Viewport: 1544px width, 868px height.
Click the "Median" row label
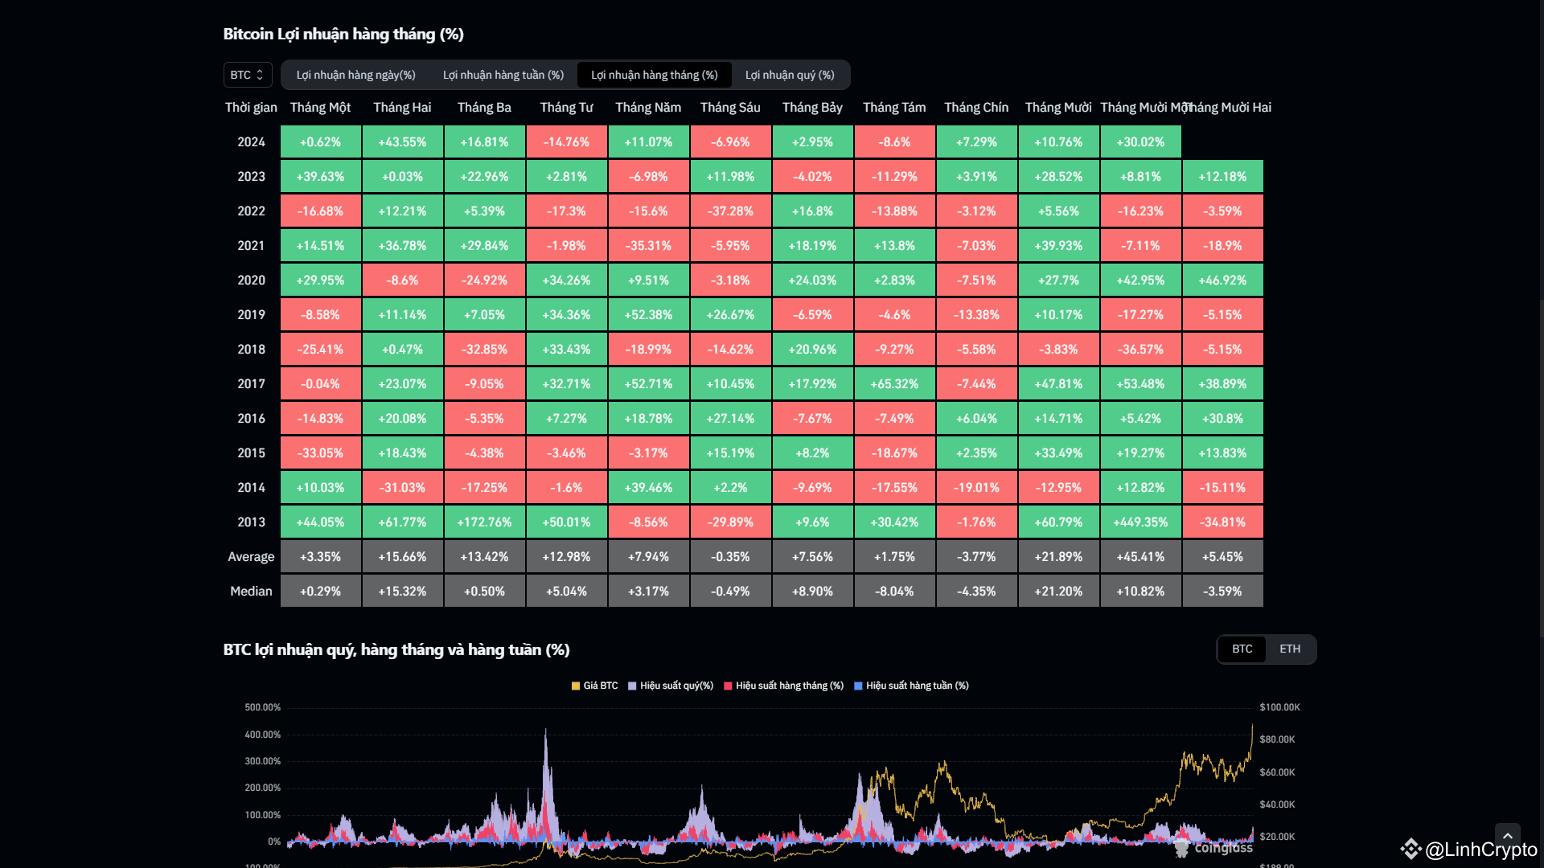(x=250, y=591)
